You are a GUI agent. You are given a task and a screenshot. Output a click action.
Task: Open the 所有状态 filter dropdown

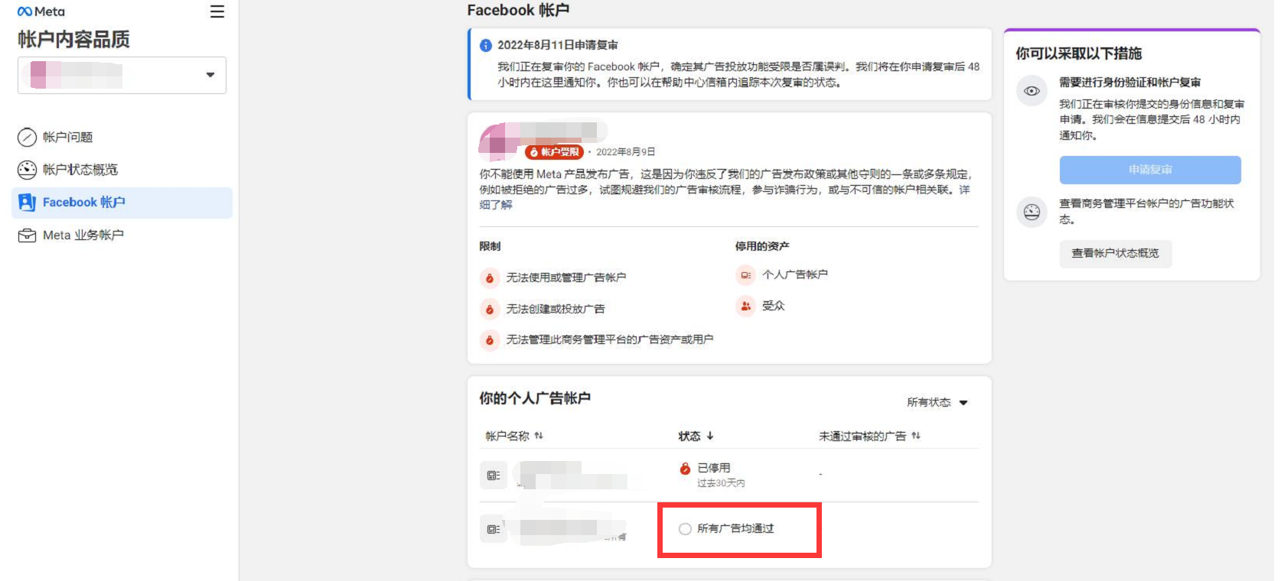[937, 402]
